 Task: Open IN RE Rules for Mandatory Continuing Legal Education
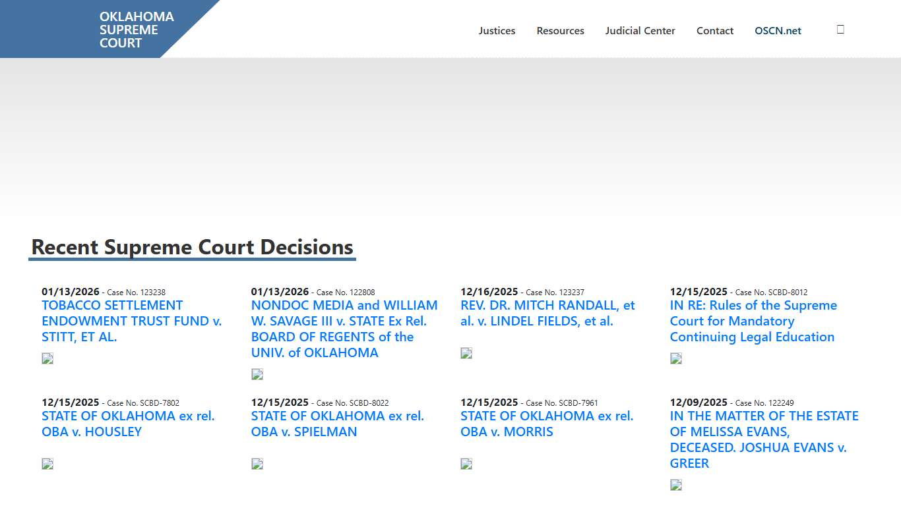(753, 321)
